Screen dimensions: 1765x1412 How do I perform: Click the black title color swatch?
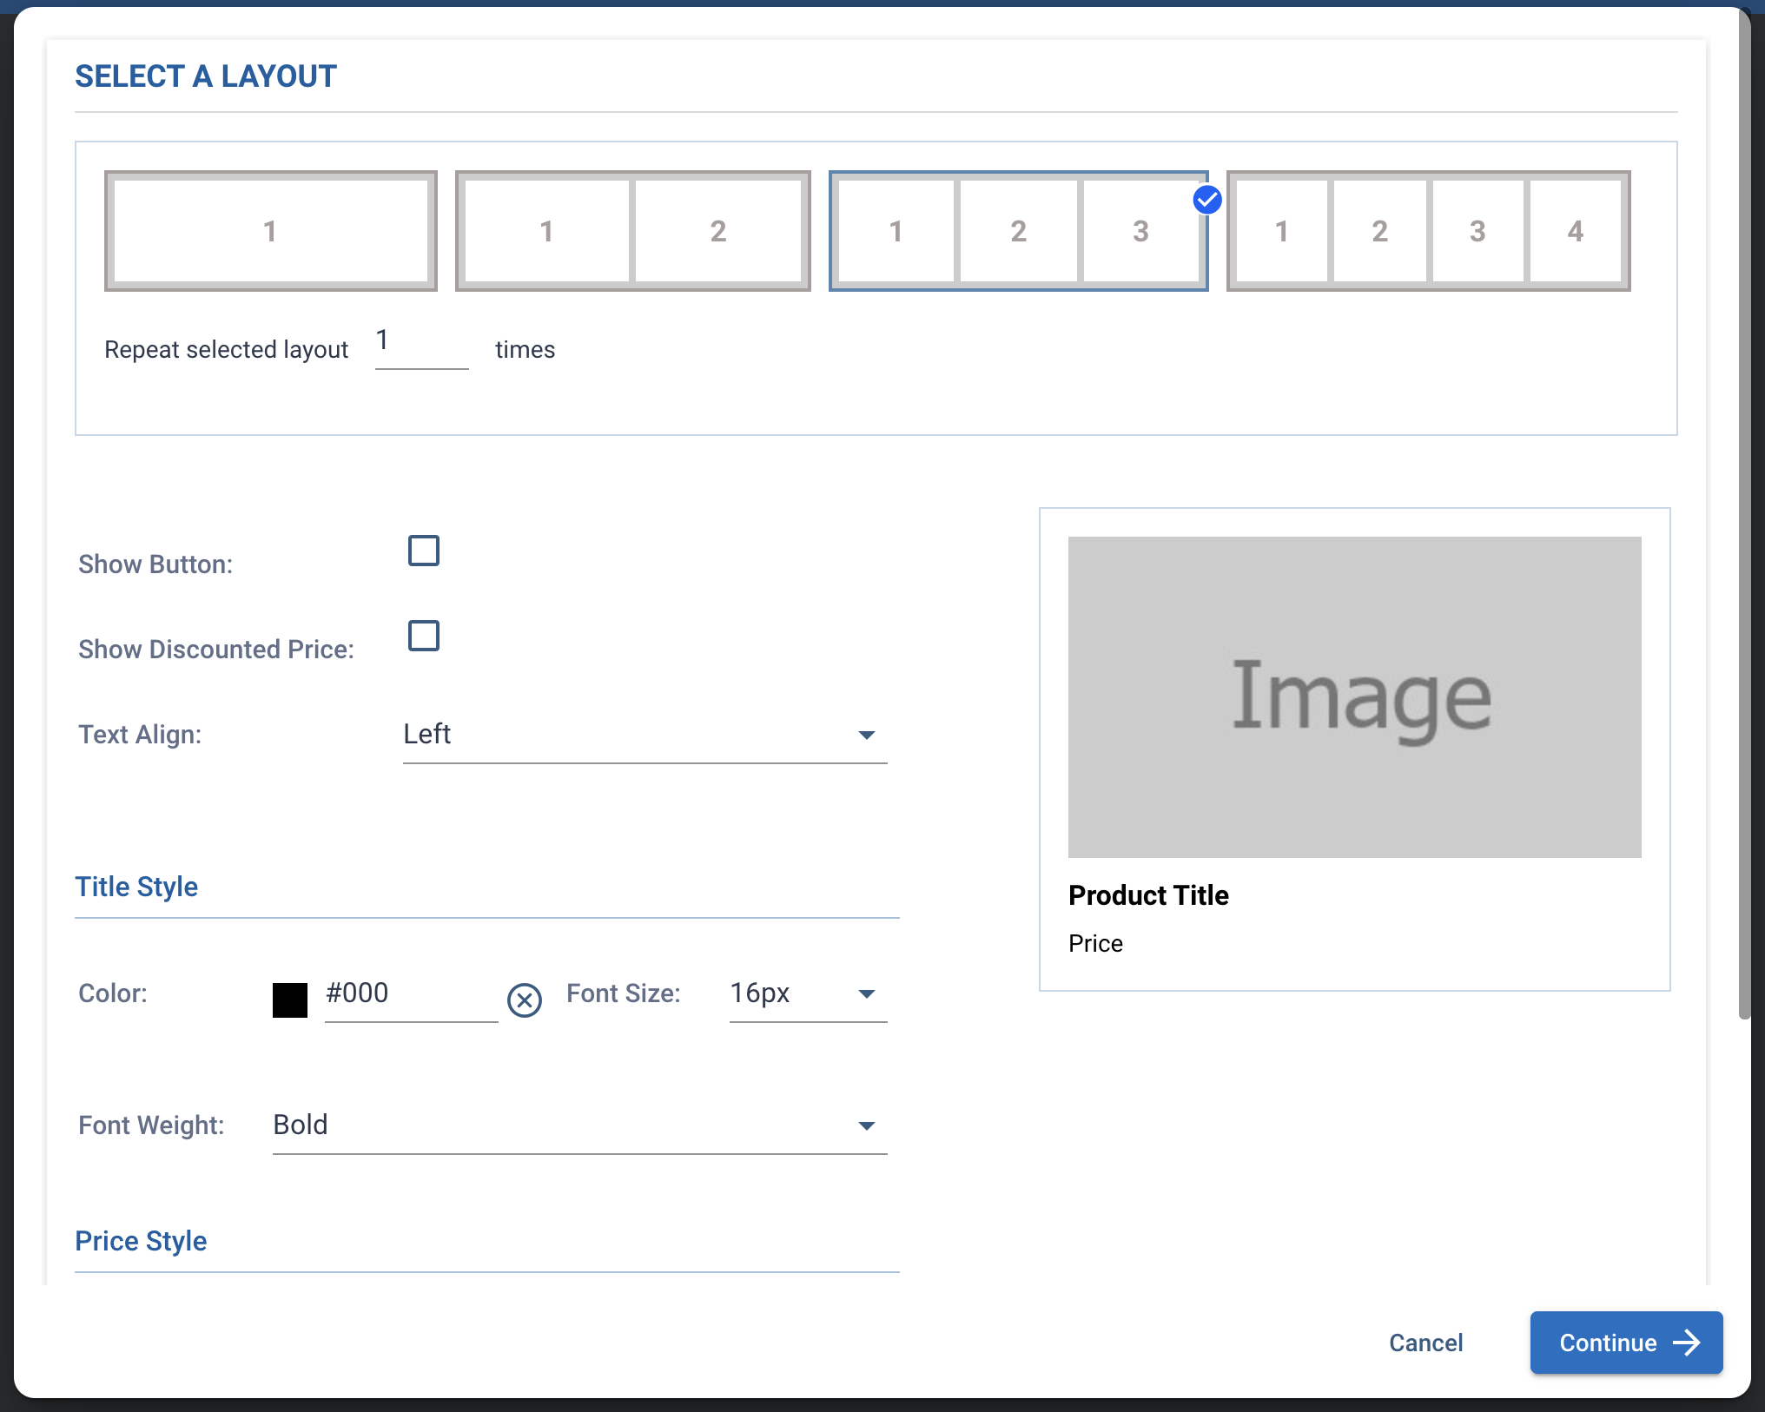coord(290,1000)
